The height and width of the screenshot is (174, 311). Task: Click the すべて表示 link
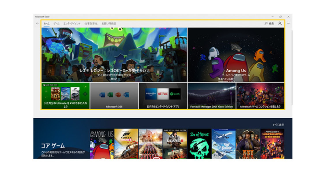click(x=278, y=125)
